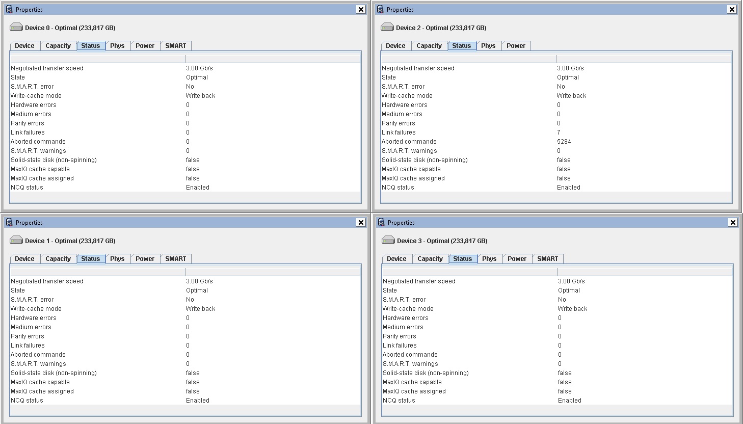Close the Device 2 Properties window
Screen dimensions: 743x424
click(732, 9)
